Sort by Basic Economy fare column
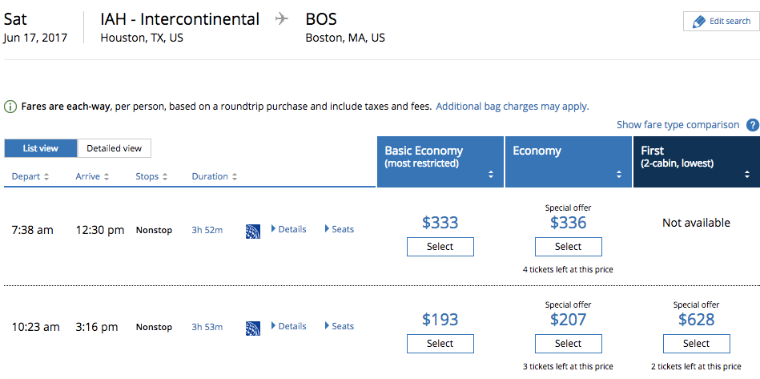The width and height of the screenshot is (760, 379). tap(491, 175)
